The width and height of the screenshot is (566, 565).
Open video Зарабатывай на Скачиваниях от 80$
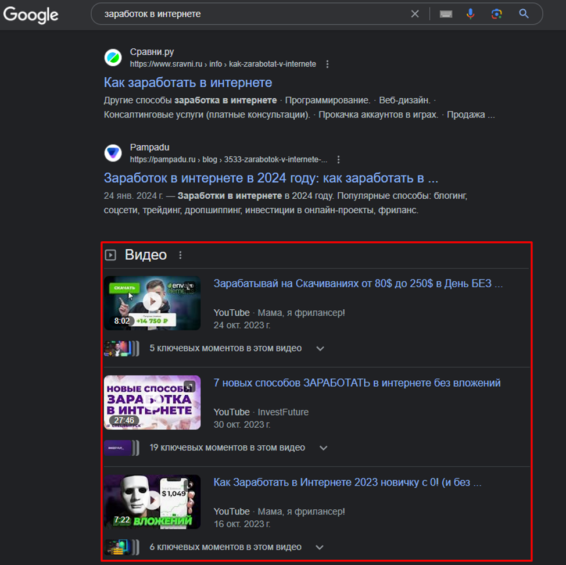358,284
